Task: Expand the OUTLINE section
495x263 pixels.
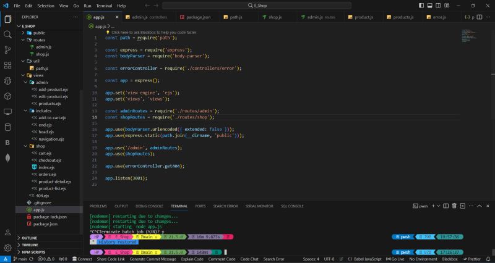Action: 29,238
